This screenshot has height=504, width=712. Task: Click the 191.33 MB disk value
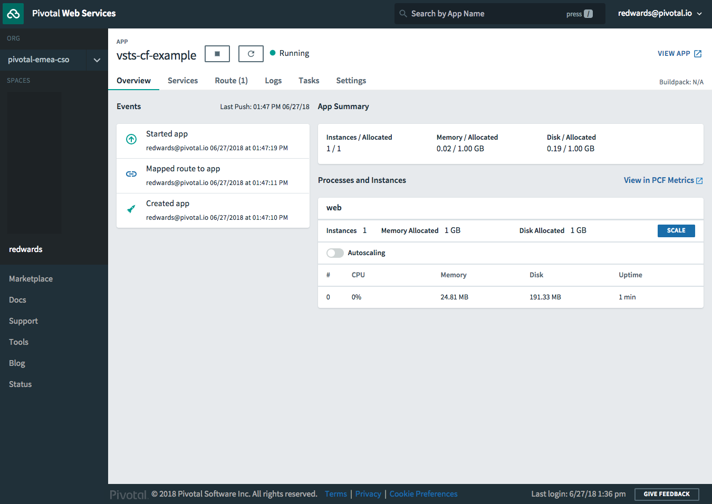point(545,297)
